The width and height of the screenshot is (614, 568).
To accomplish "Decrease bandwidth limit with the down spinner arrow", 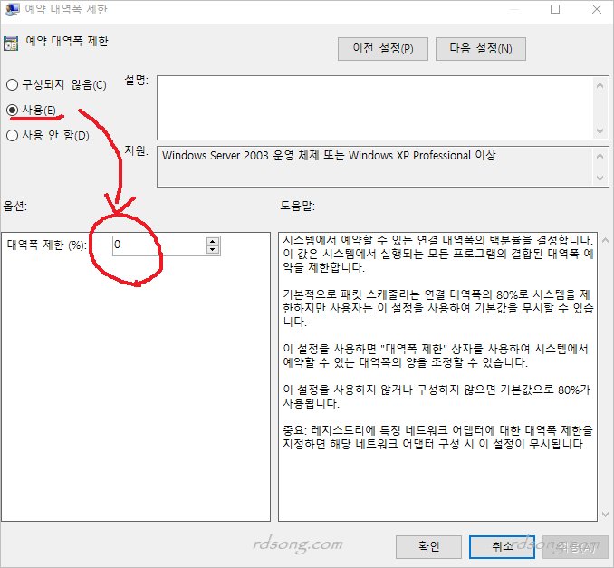I will [213, 249].
